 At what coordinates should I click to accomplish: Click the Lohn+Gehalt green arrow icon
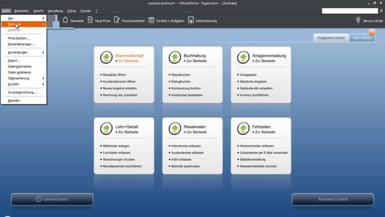tap(106, 129)
